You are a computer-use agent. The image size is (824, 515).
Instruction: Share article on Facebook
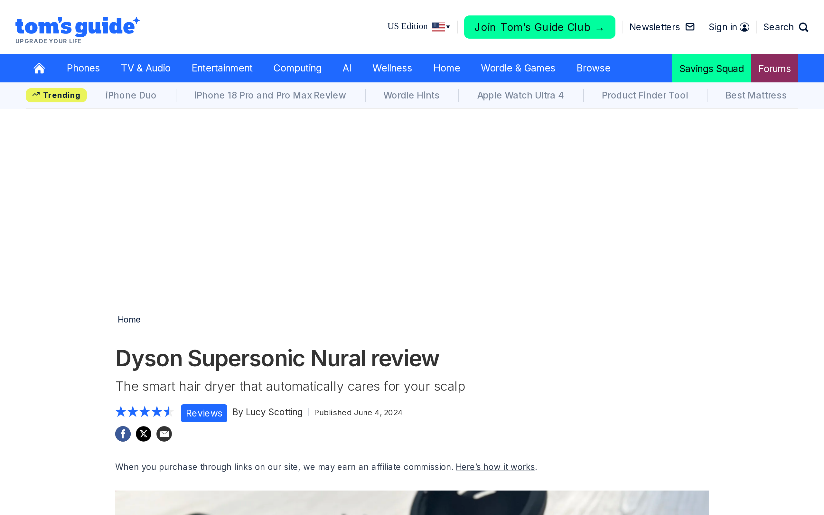(123, 434)
